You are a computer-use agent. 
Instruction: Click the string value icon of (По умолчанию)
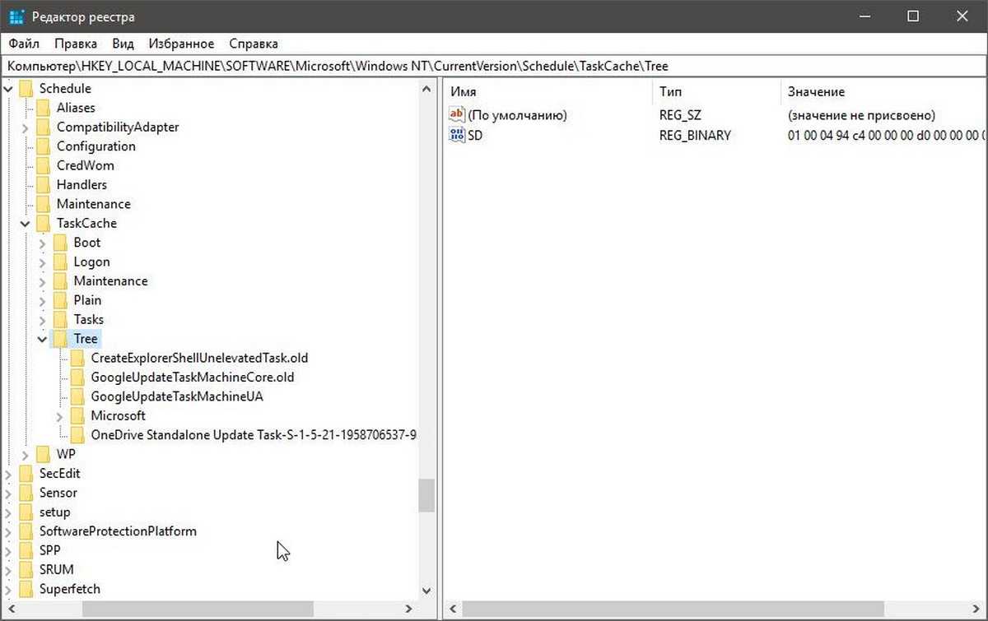point(457,115)
